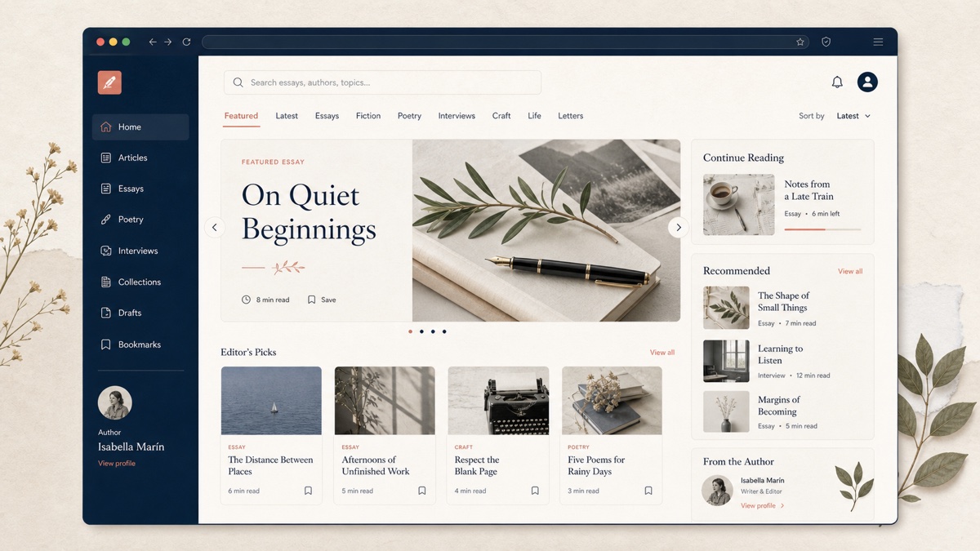Focus the Search essays, authors, topics field

(x=382, y=82)
